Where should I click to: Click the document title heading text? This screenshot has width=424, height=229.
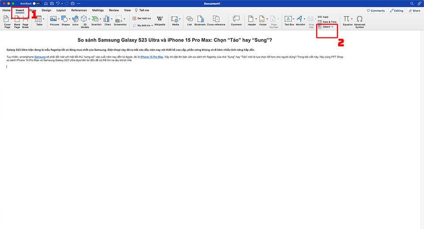(x=175, y=40)
